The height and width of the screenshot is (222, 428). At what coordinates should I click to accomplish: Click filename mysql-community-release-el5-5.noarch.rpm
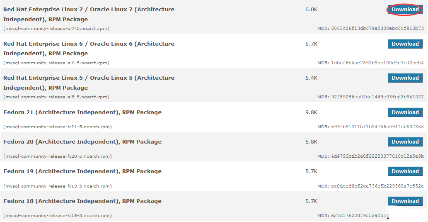(x=56, y=97)
